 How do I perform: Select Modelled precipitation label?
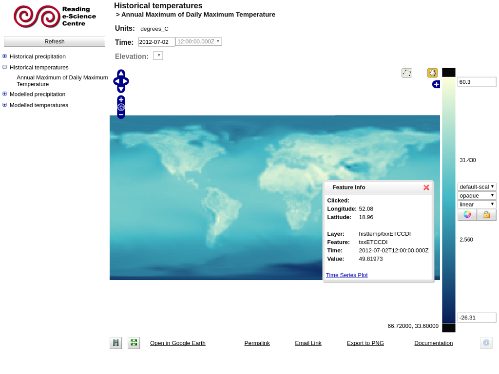click(38, 94)
